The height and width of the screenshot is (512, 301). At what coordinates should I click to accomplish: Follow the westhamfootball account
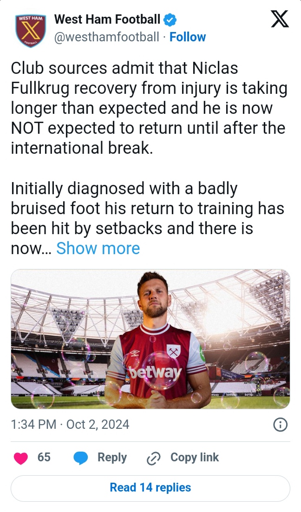(x=188, y=37)
